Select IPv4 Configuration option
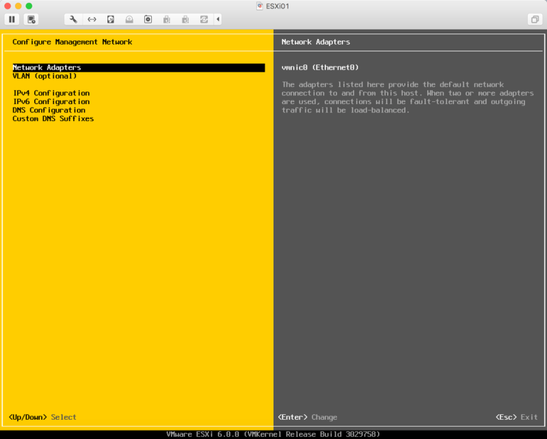The width and height of the screenshot is (547, 439). click(x=51, y=93)
